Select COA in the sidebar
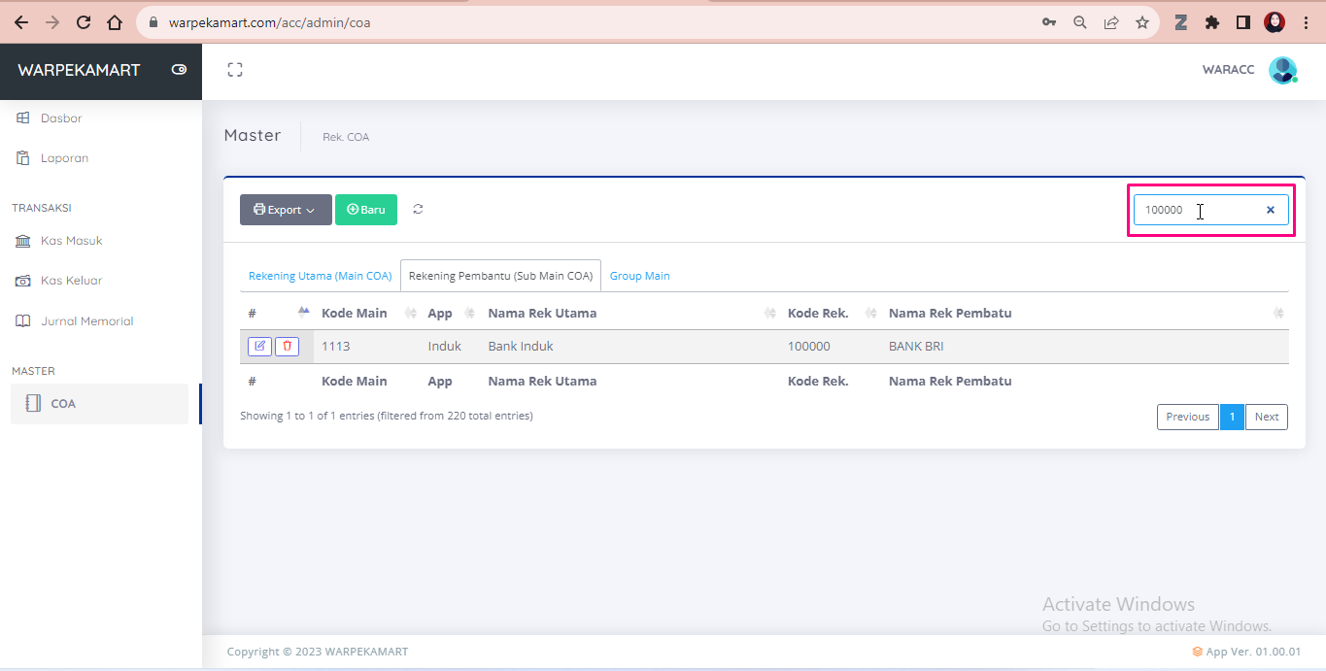 click(99, 404)
